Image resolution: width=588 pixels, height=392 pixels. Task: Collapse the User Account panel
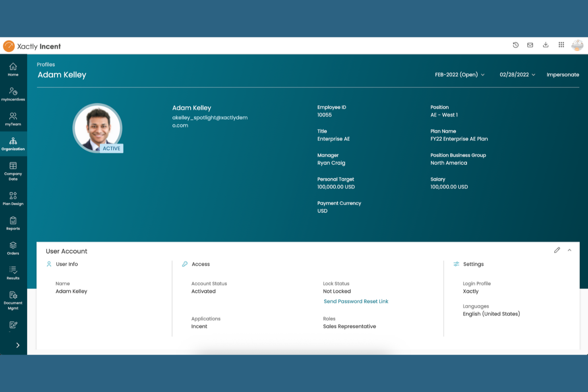[x=569, y=250]
